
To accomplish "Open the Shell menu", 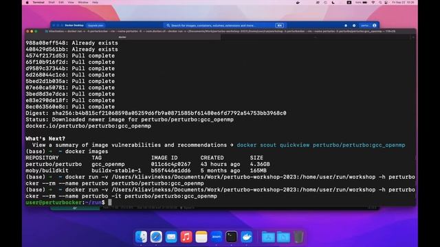I will click(x=52, y=2).
